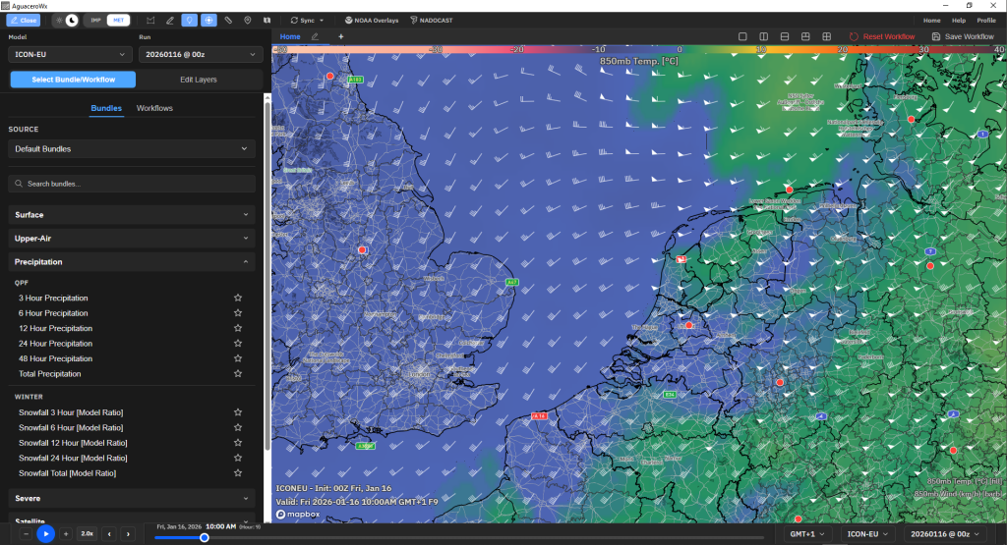Toggle the crosshair target tool button
The width and height of the screenshot is (1007, 545).
coord(208,21)
